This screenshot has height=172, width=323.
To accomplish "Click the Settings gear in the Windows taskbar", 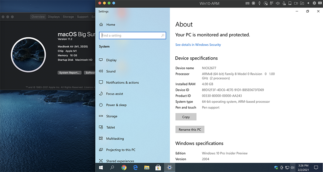I will point(170,167).
